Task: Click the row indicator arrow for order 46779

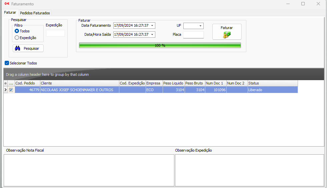Action: [x=5, y=90]
